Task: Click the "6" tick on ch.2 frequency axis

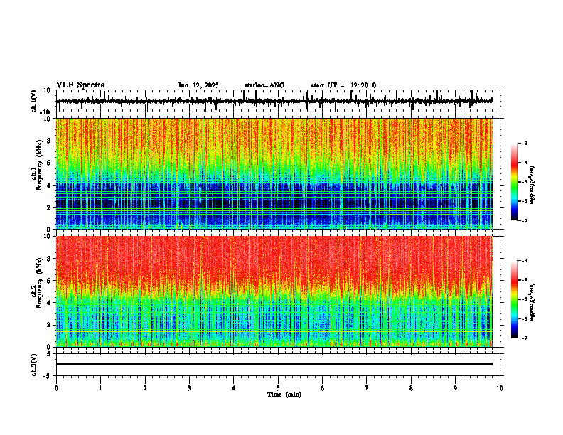Action: (50, 281)
